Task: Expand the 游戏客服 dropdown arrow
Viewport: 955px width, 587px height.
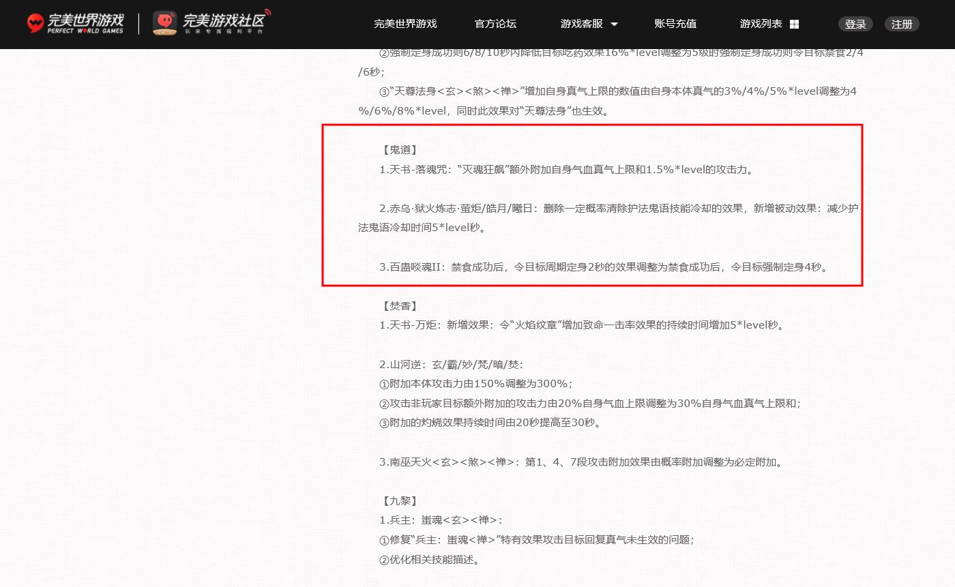Action: [x=615, y=24]
